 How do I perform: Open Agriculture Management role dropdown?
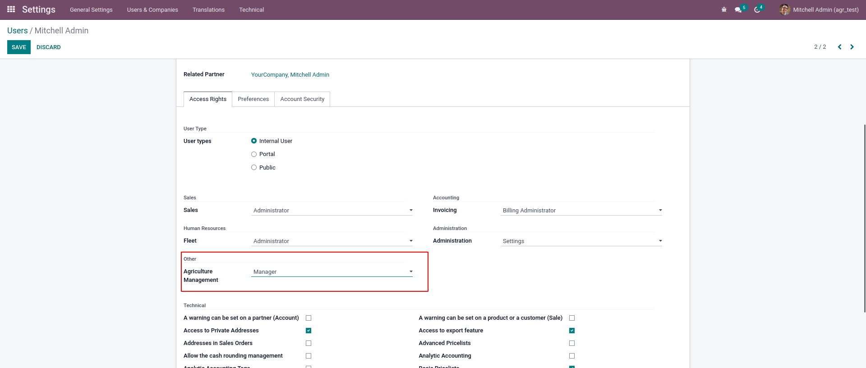[332, 272]
